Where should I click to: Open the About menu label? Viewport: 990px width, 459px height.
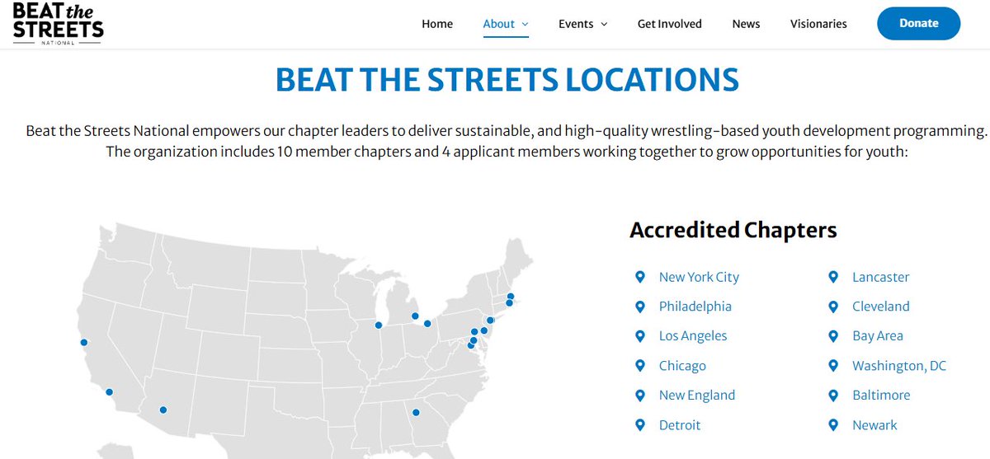point(498,24)
